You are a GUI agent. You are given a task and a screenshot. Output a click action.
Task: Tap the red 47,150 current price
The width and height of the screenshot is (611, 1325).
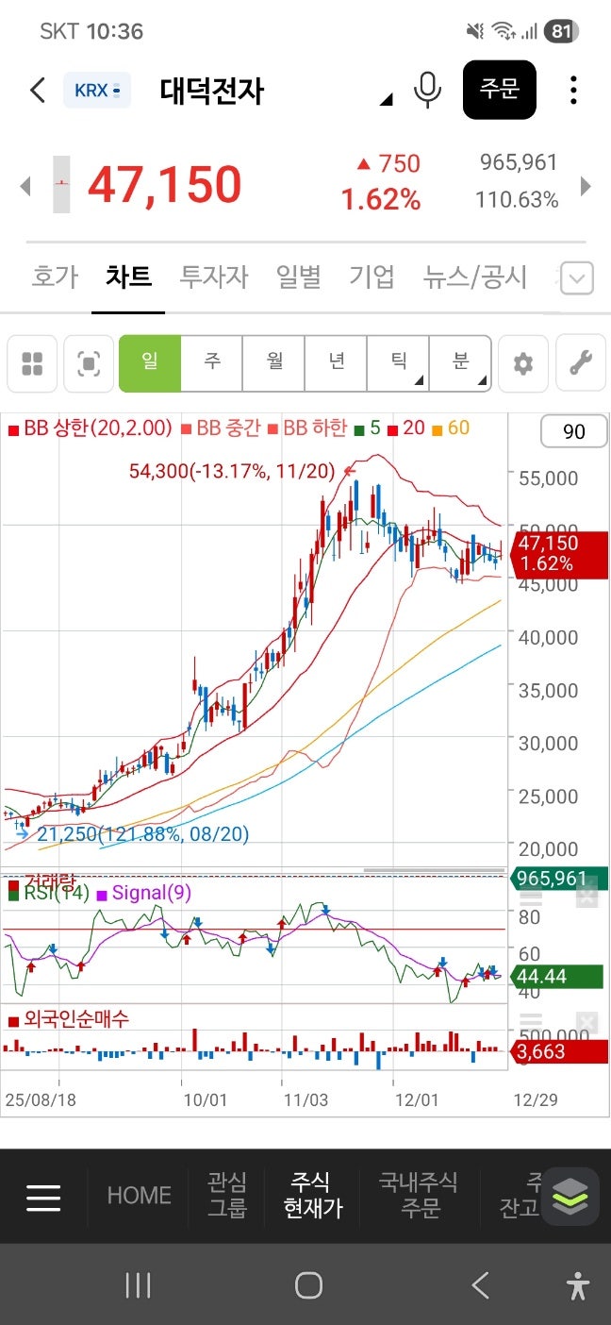point(165,185)
